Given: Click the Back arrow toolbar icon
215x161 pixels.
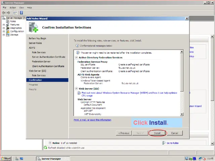Looking at the screenshot, I should click(x=4, y=13).
